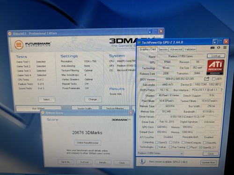Click the Device ID field value
Viewport: 234px width, 175px height.
coord(208,84)
